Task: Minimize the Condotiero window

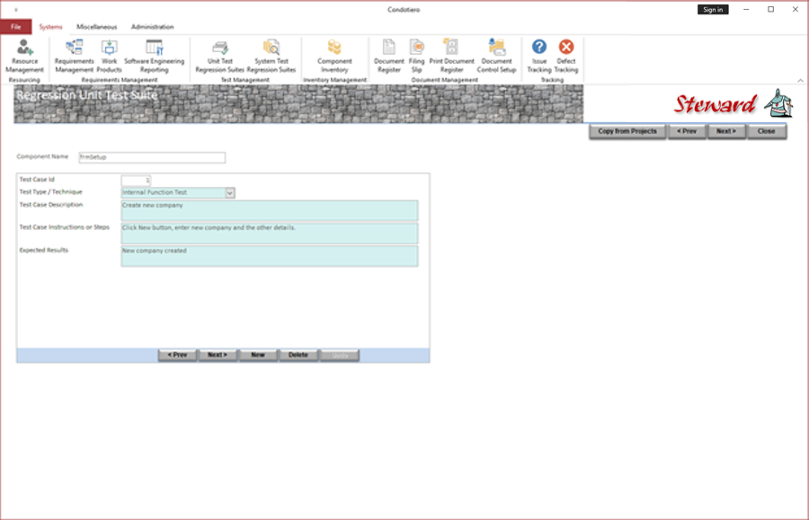Action: 746,9
